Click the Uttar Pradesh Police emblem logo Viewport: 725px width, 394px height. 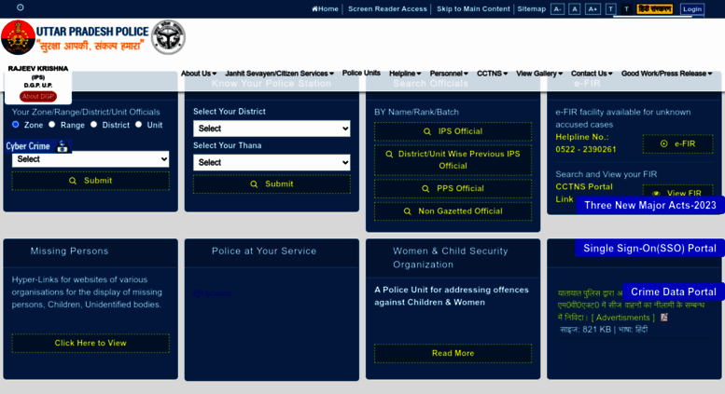(18, 37)
